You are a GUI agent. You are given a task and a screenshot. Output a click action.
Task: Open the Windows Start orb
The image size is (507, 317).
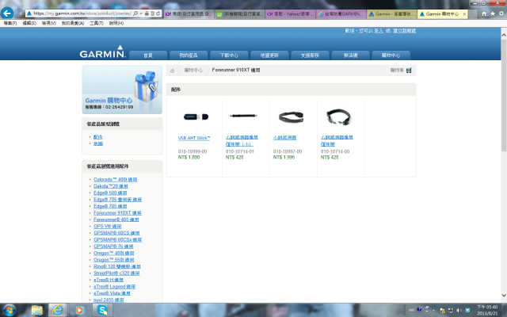coord(9,311)
